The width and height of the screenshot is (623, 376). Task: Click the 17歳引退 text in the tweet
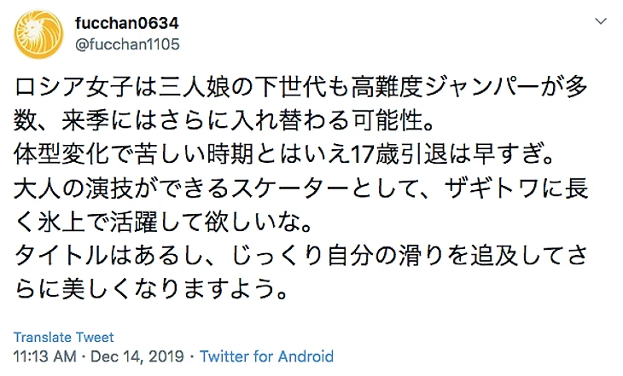[402, 155]
